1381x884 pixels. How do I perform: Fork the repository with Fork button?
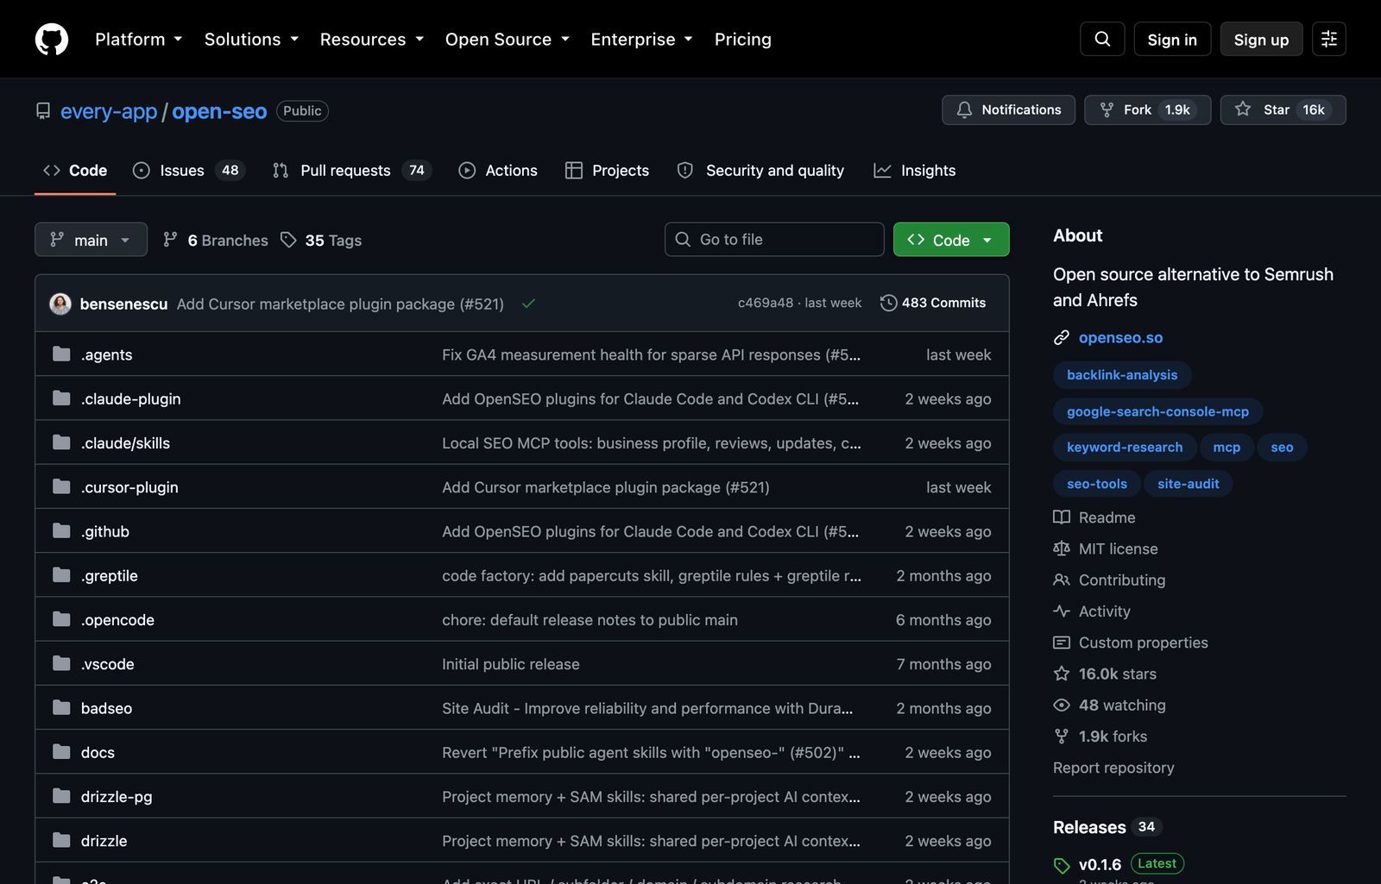click(1147, 110)
